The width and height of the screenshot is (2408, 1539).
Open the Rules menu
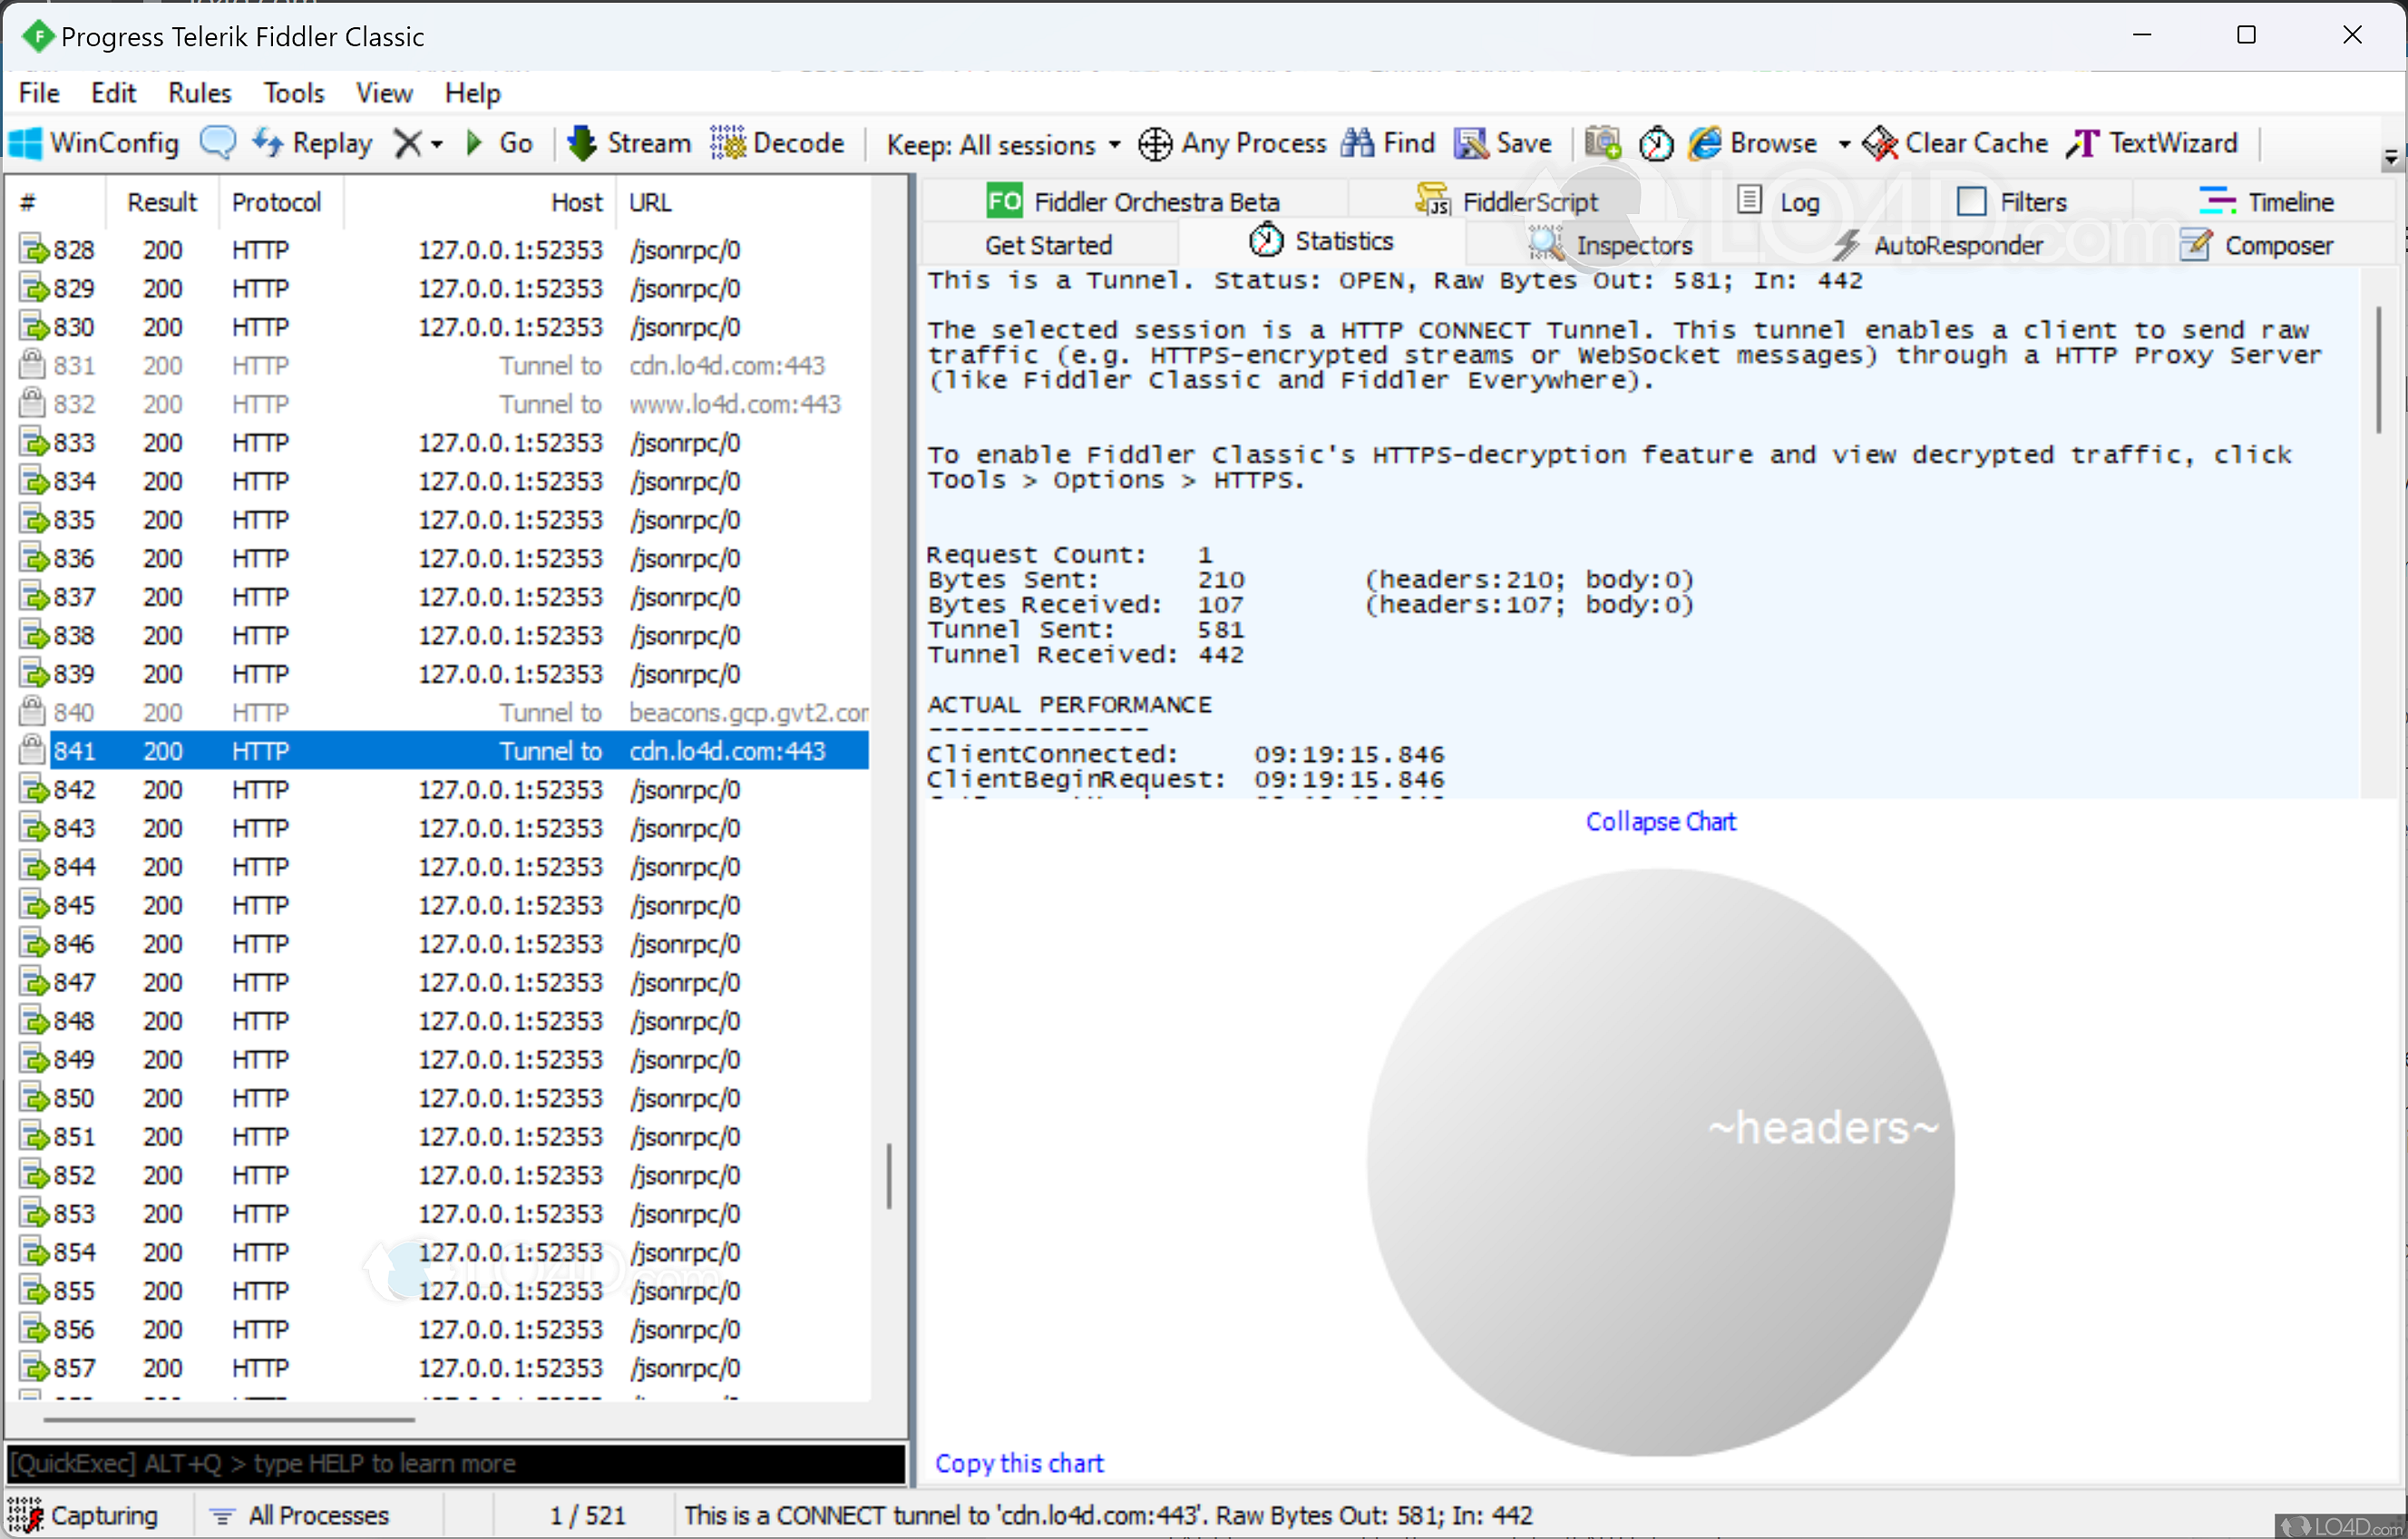tap(199, 93)
